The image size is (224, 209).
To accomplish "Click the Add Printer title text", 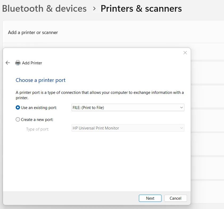I will 32,63.
